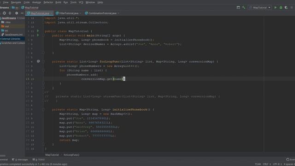Click MapTutorial in the editor breadcrumb
295x166 pixels.
[x=52, y=155]
